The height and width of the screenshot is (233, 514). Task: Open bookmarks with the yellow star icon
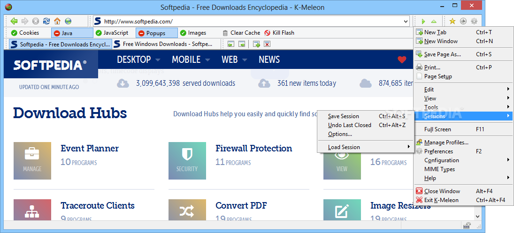[453, 21]
